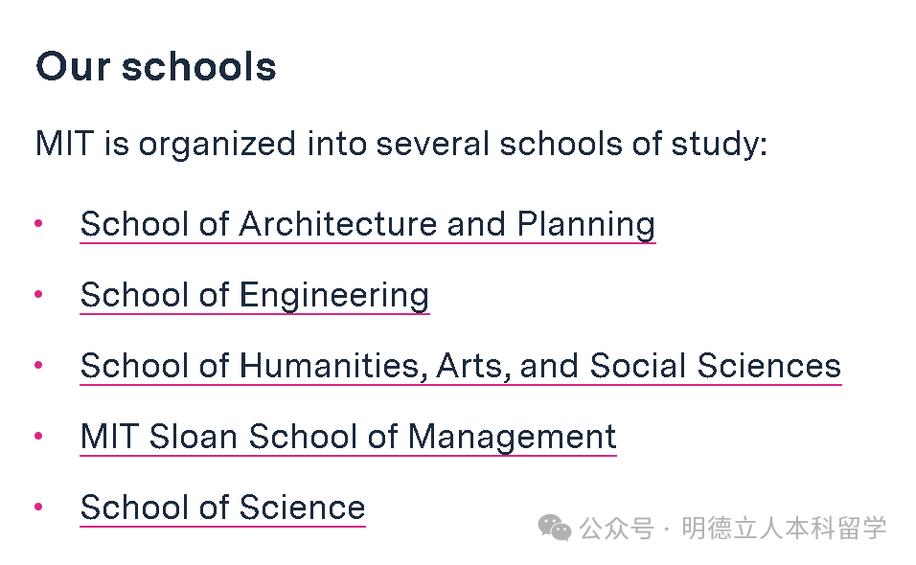916x565 pixels.
Task: Click the word "Management" in the Sloan link
Action: point(512,437)
